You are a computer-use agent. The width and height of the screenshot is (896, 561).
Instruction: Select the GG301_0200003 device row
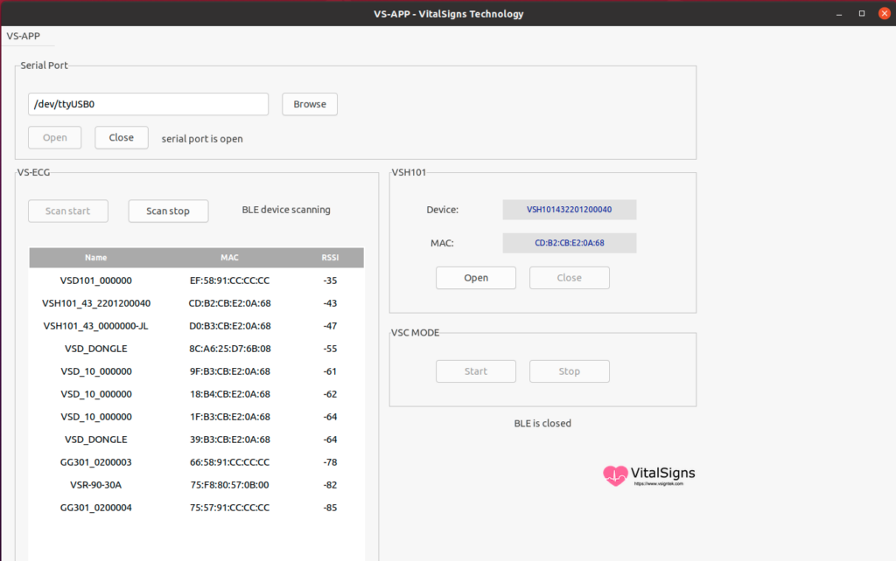click(196, 461)
